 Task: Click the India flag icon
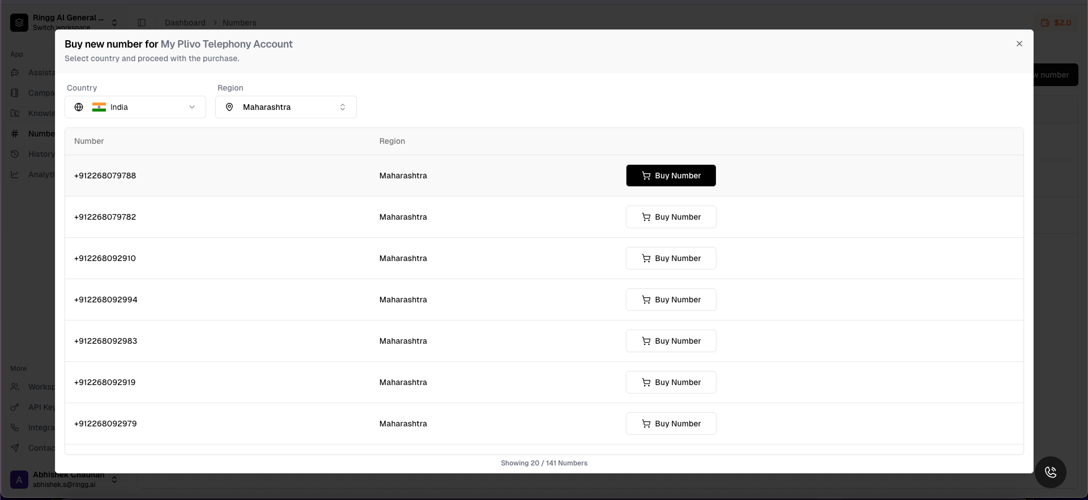coord(99,107)
